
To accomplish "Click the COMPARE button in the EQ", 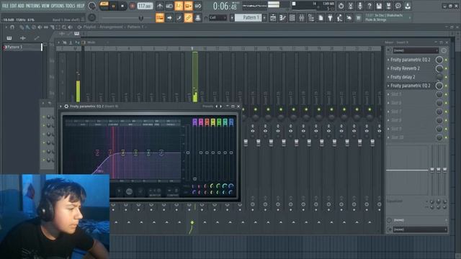I will click(173, 195).
